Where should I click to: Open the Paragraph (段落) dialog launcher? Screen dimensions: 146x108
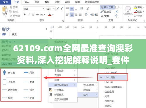98,21
